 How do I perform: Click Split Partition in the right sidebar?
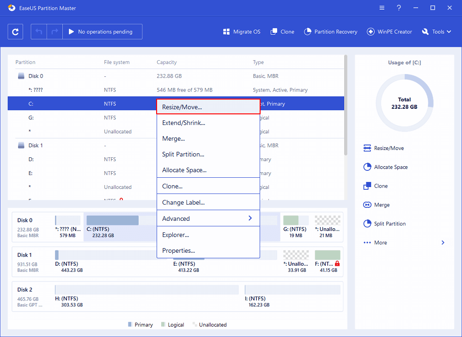click(384, 224)
